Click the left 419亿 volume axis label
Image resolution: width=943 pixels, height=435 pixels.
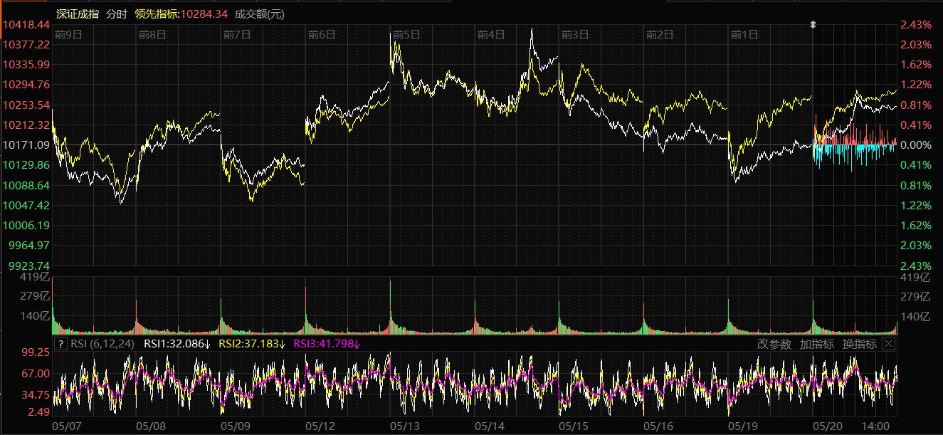36,277
